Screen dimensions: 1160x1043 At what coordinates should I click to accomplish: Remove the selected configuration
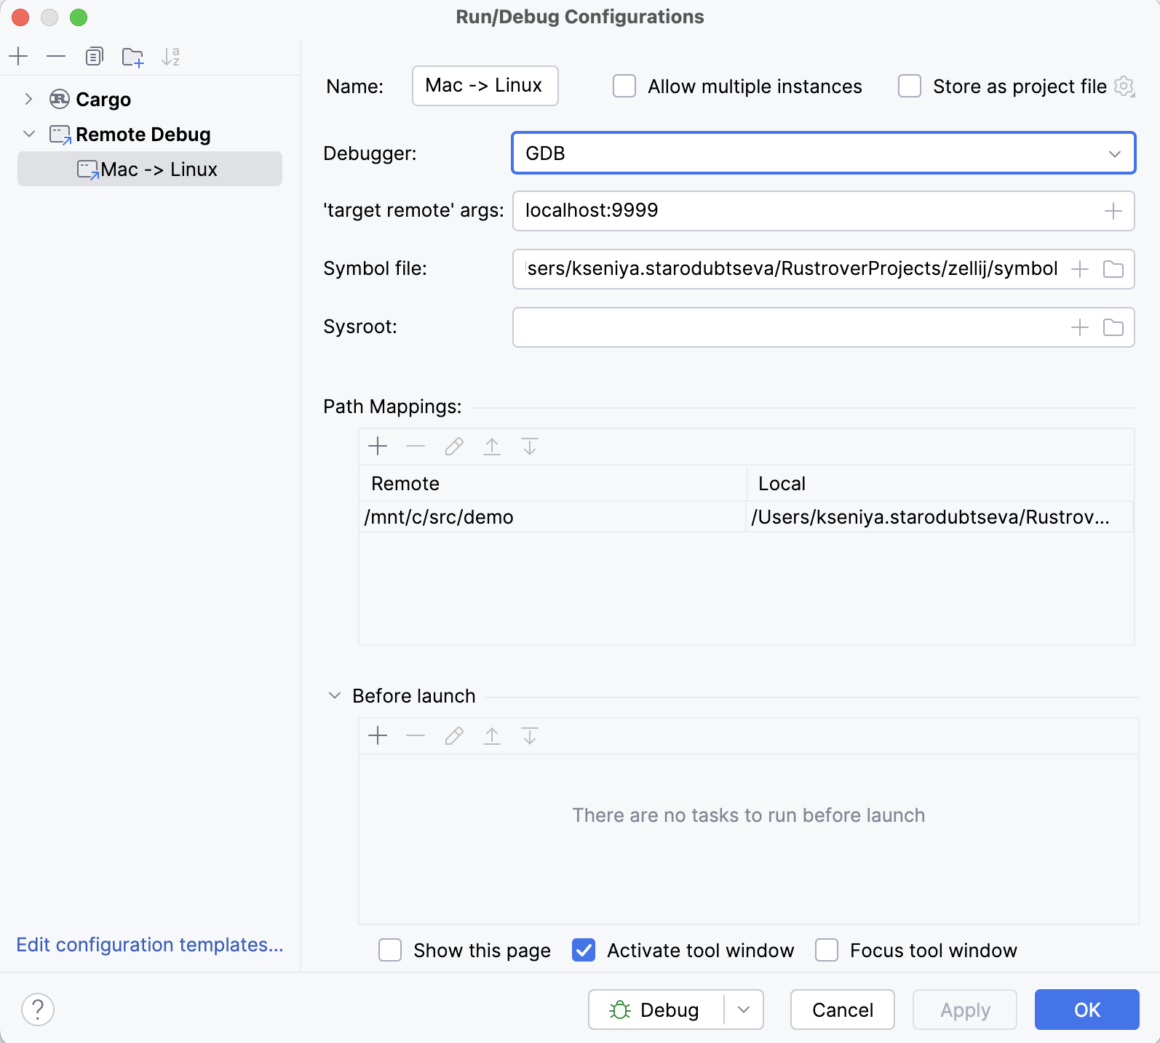click(56, 56)
